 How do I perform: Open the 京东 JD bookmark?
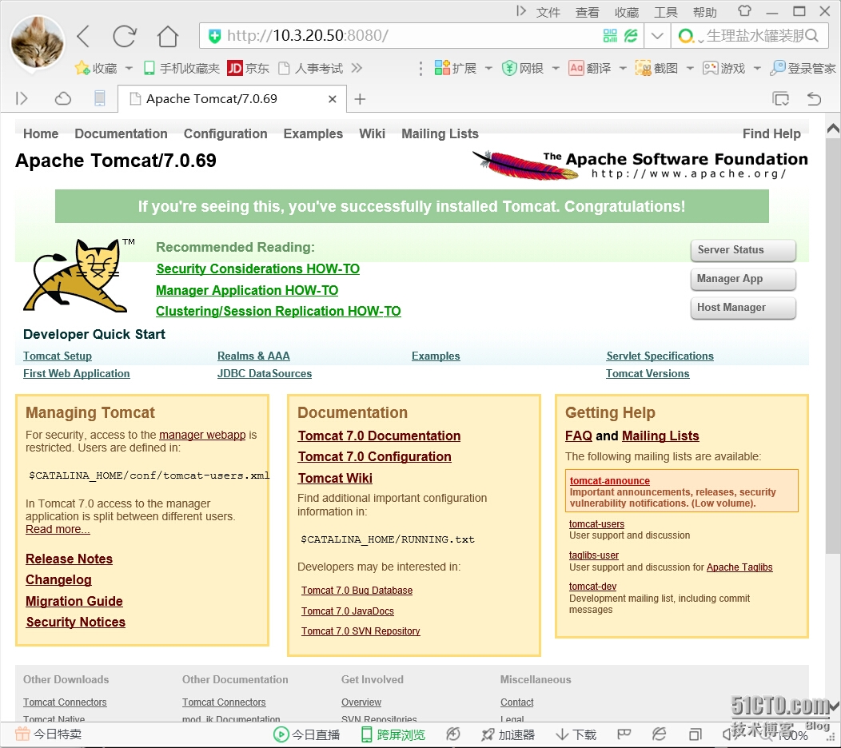coord(248,68)
